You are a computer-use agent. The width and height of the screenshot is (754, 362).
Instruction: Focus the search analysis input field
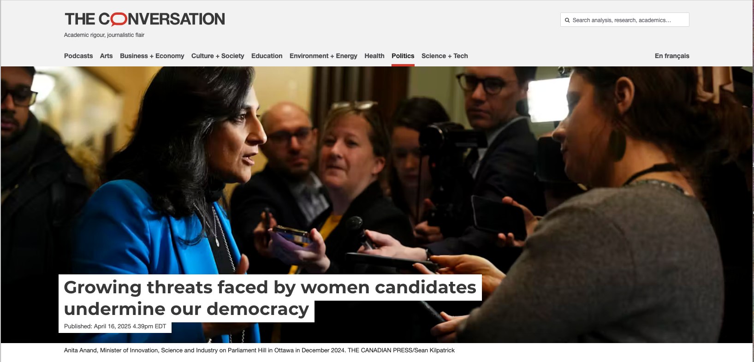(624, 20)
